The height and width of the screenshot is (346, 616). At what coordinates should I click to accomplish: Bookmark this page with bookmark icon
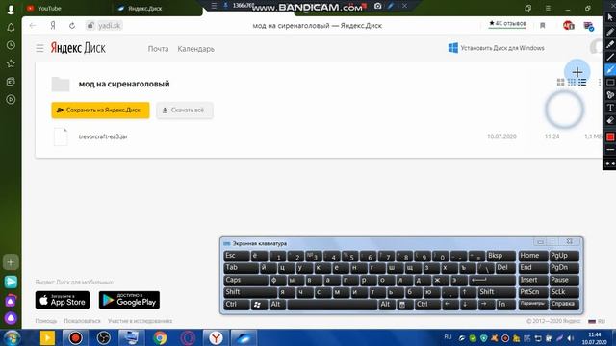click(543, 26)
